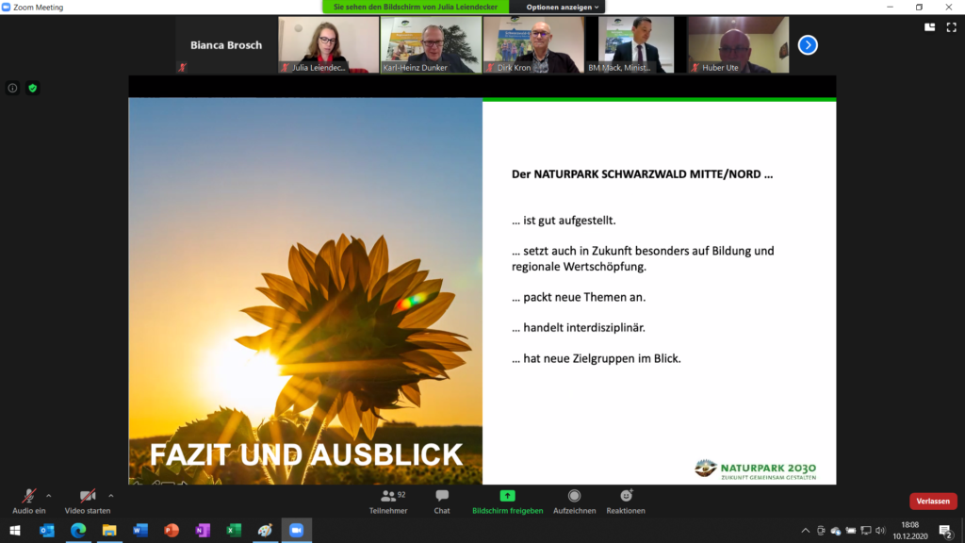Open the Optionen anzeigen menu
This screenshot has height=543, width=965.
tap(561, 6)
